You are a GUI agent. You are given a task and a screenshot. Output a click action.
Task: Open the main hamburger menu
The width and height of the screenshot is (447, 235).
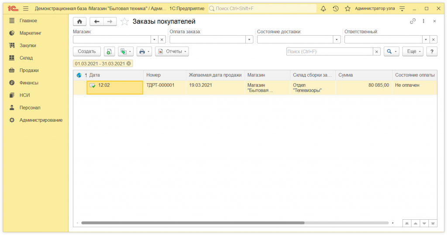[26, 9]
